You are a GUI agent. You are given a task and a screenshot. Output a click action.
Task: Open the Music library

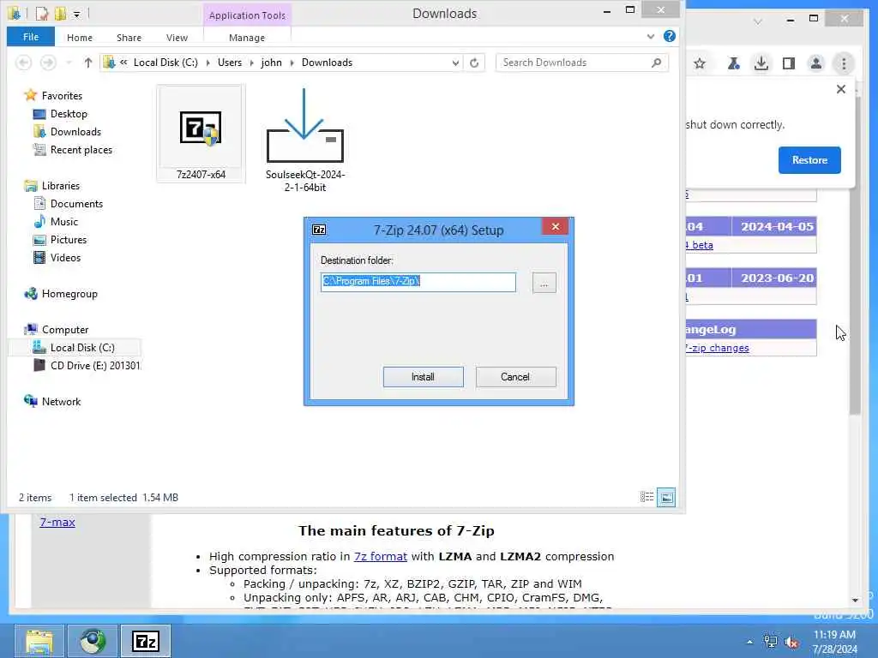click(x=63, y=222)
